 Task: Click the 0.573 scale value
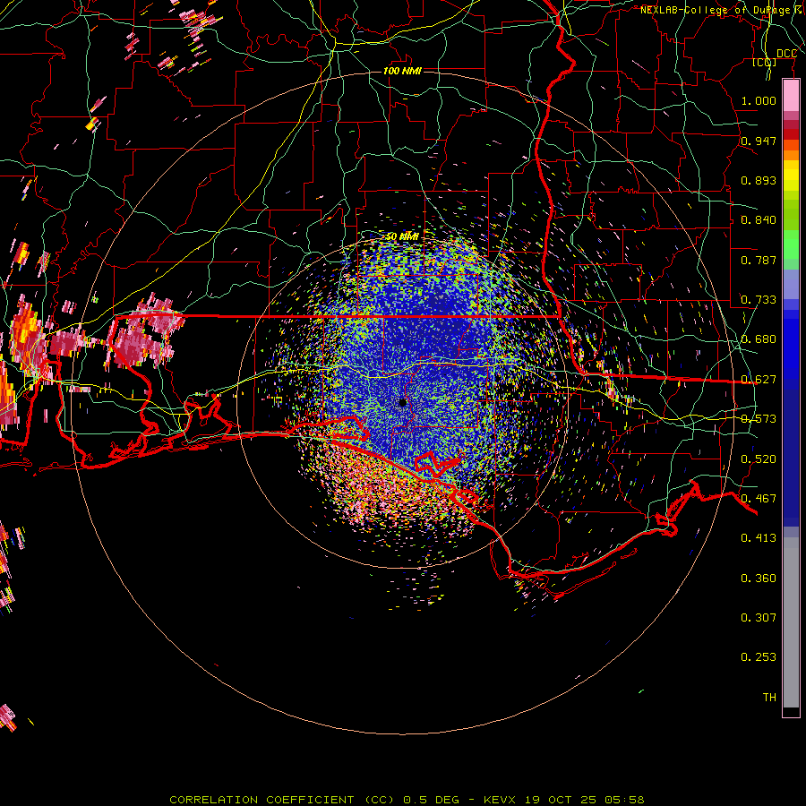point(759,419)
